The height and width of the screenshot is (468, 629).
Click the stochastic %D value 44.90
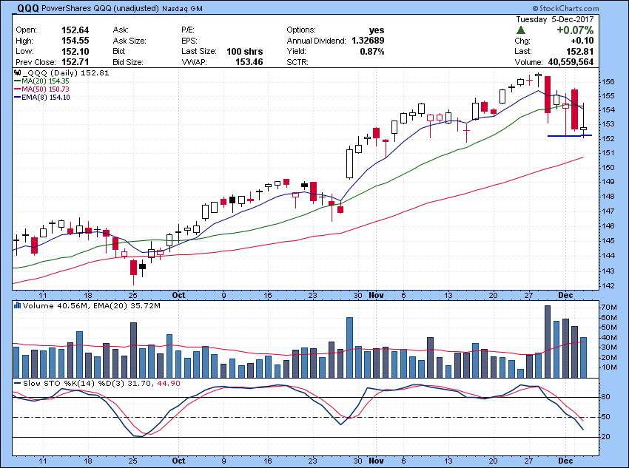pos(169,384)
